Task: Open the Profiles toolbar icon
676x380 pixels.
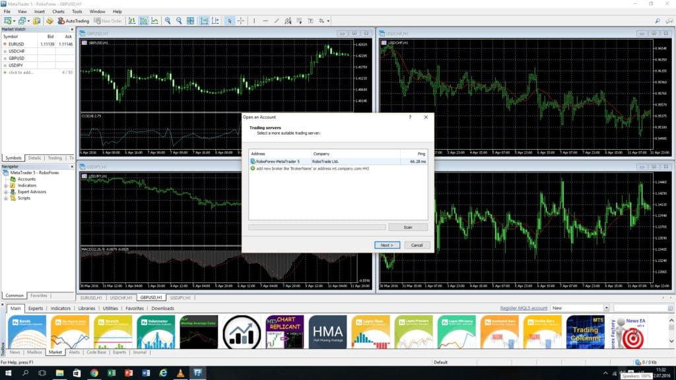Action: pos(22,20)
